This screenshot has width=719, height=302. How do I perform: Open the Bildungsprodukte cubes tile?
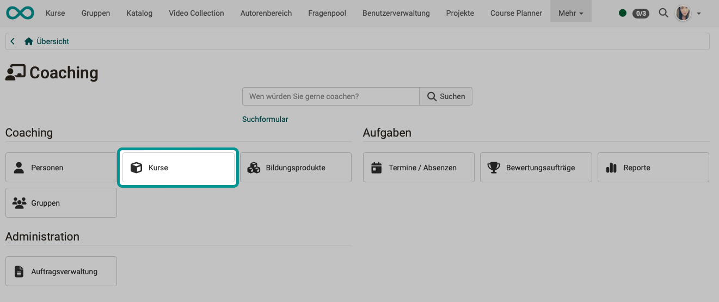click(x=296, y=168)
